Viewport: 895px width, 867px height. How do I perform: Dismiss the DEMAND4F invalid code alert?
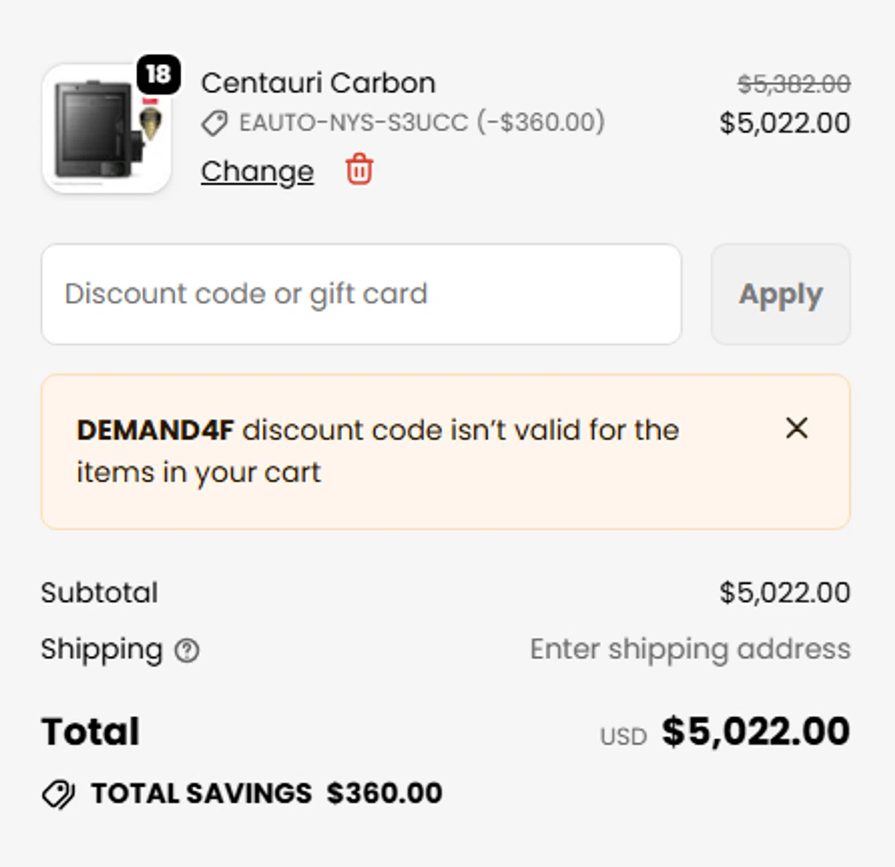click(797, 428)
